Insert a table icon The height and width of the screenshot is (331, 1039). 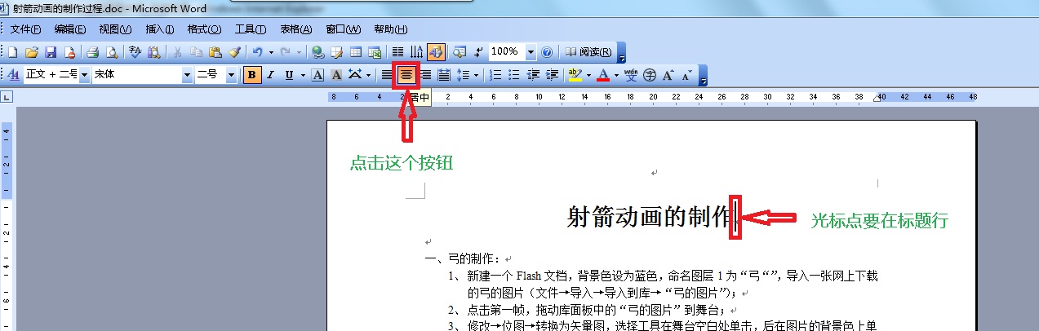[356, 52]
